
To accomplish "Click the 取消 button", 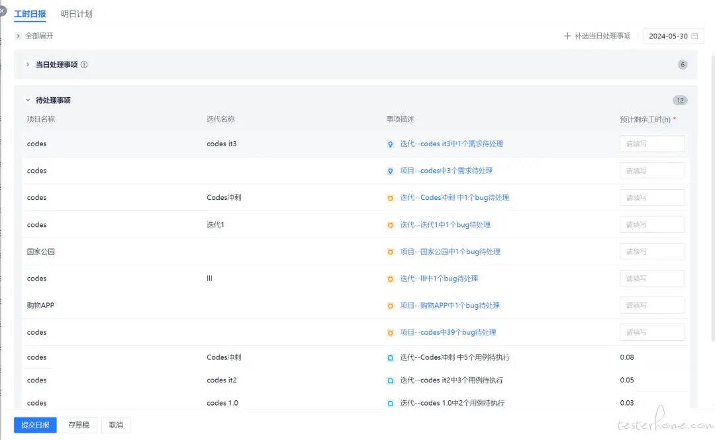I will click(x=116, y=425).
